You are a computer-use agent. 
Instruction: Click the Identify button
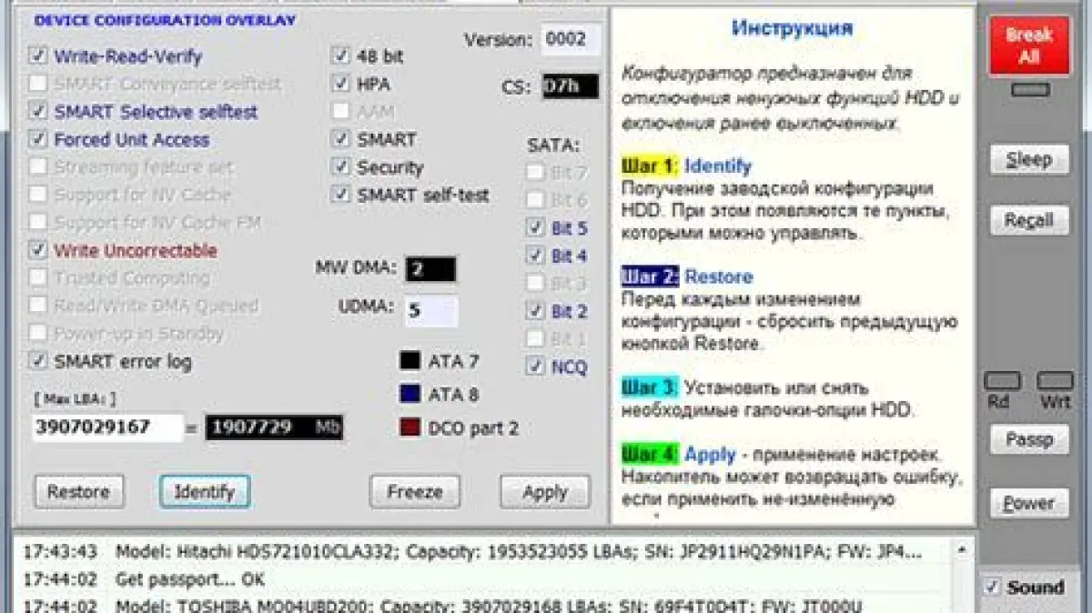205,492
